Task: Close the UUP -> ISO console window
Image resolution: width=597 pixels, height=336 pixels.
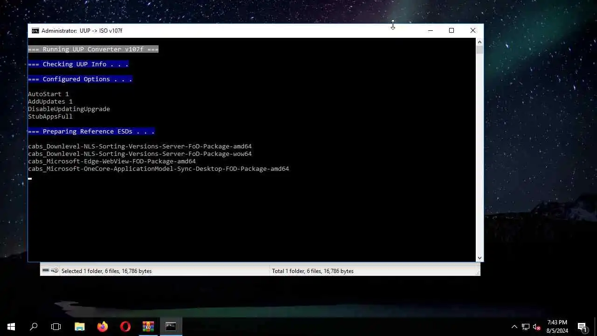Action: 473,31
